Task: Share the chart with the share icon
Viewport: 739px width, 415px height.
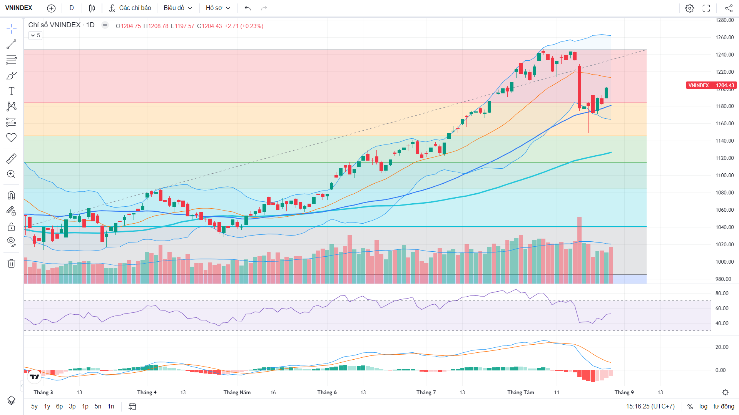Action: tap(729, 8)
